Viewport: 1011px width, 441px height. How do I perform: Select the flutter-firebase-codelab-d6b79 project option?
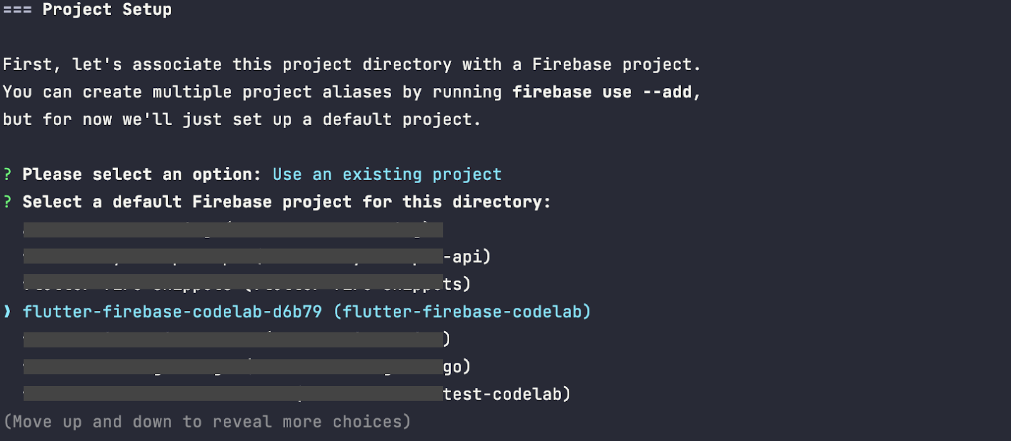click(172, 312)
